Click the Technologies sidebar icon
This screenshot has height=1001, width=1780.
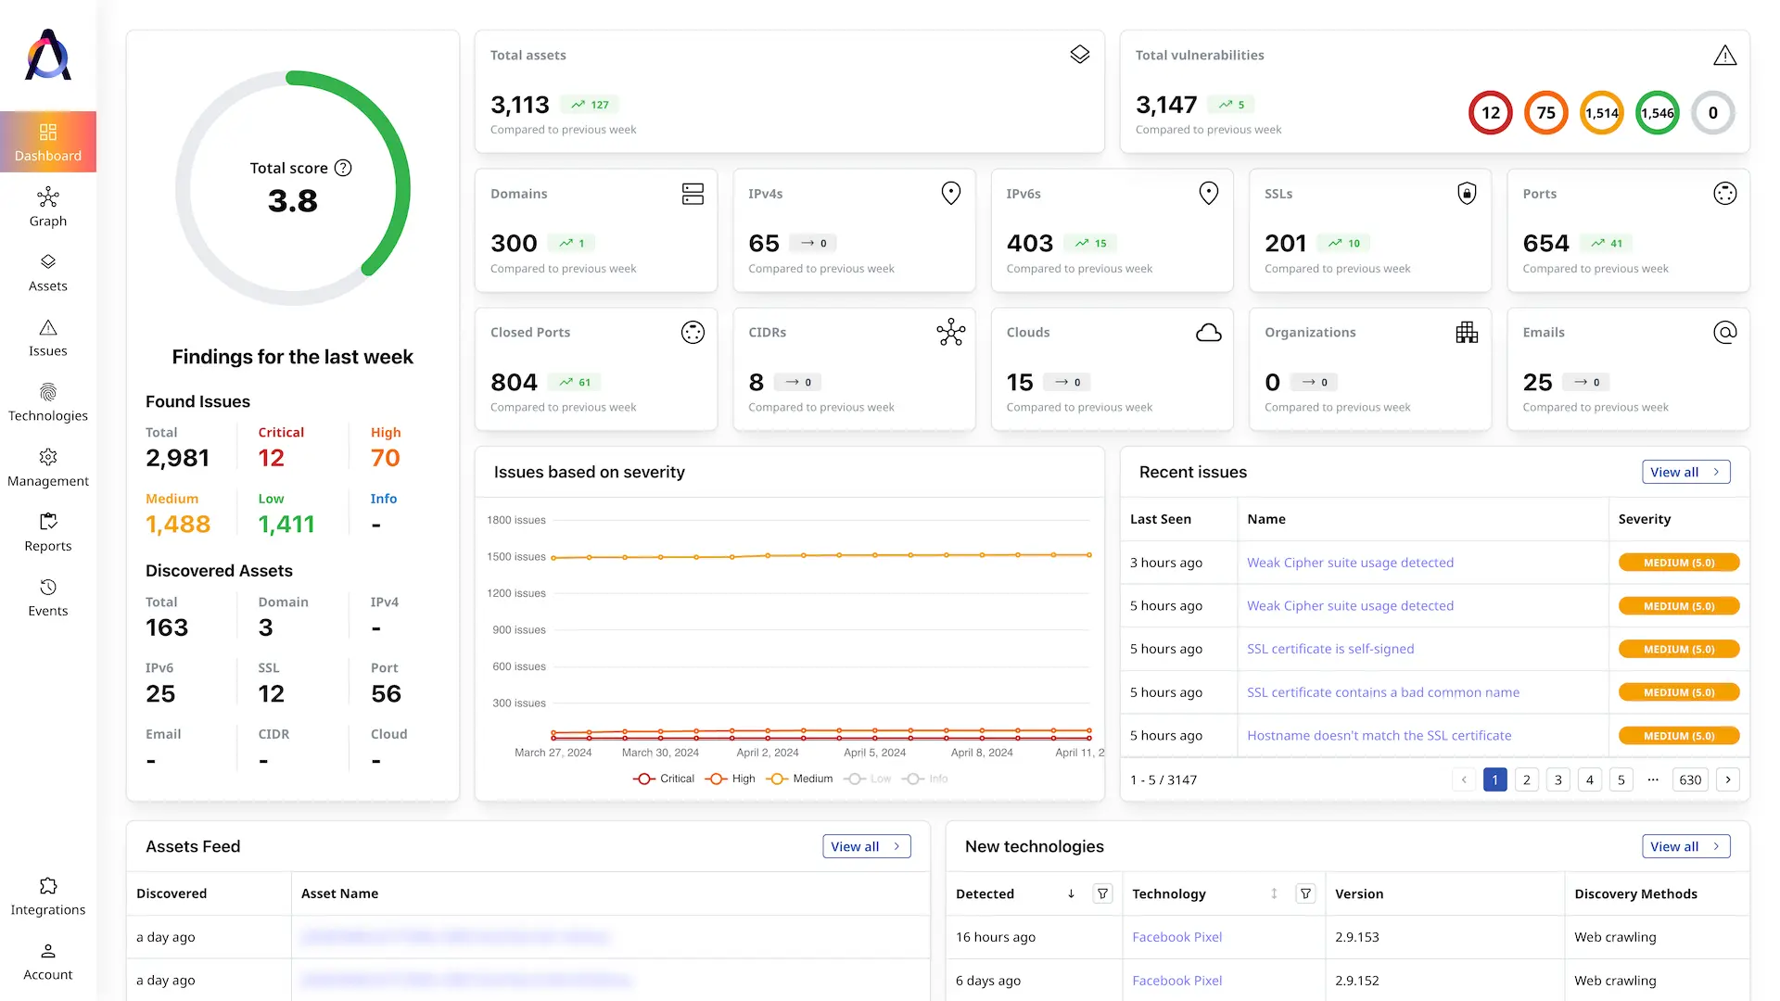[47, 399]
